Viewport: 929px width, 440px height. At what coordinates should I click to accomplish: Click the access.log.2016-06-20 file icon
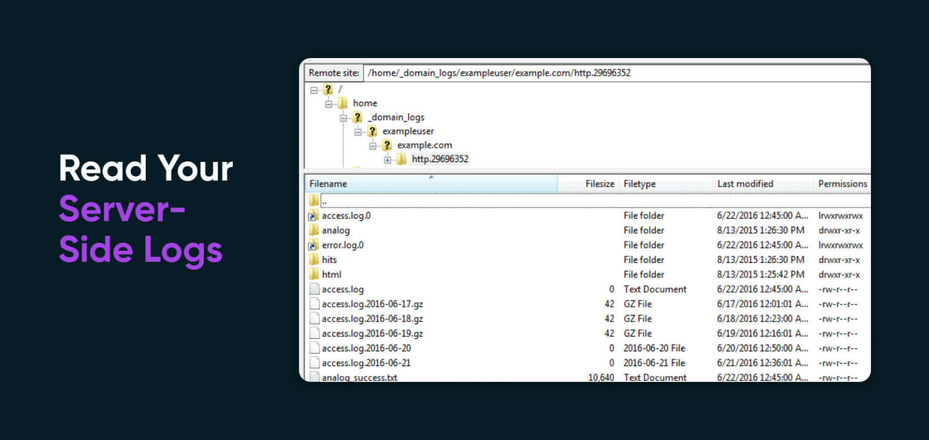point(315,348)
